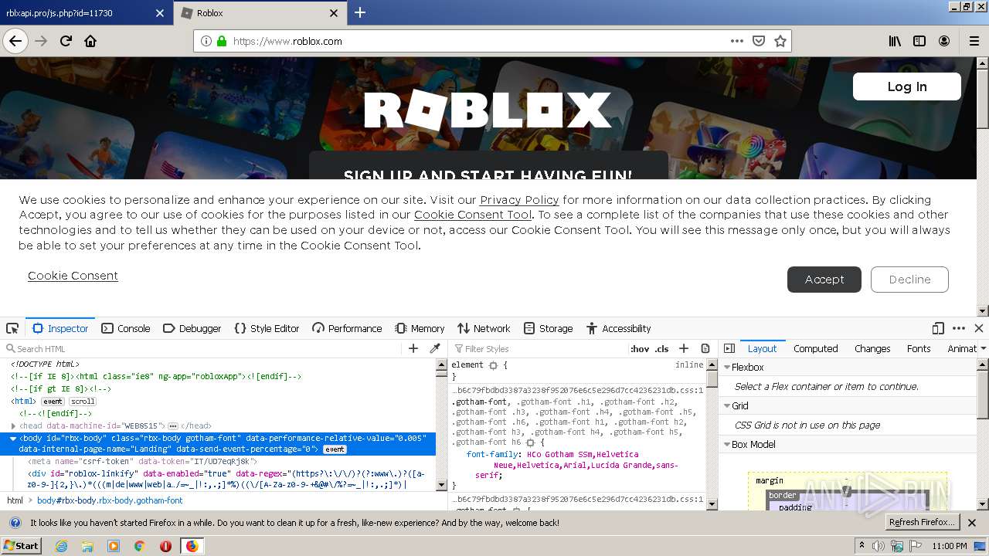Screen dimensions: 989x556
Task: Collapse the Flexbox section
Action: pos(727,368)
